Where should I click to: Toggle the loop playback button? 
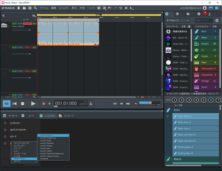click(7, 104)
